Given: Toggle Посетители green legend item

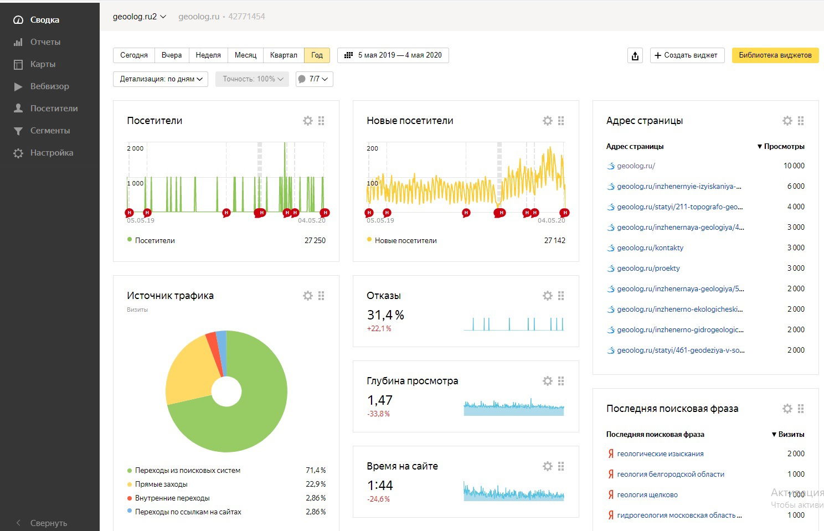Looking at the screenshot, I should tap(151, 241).
